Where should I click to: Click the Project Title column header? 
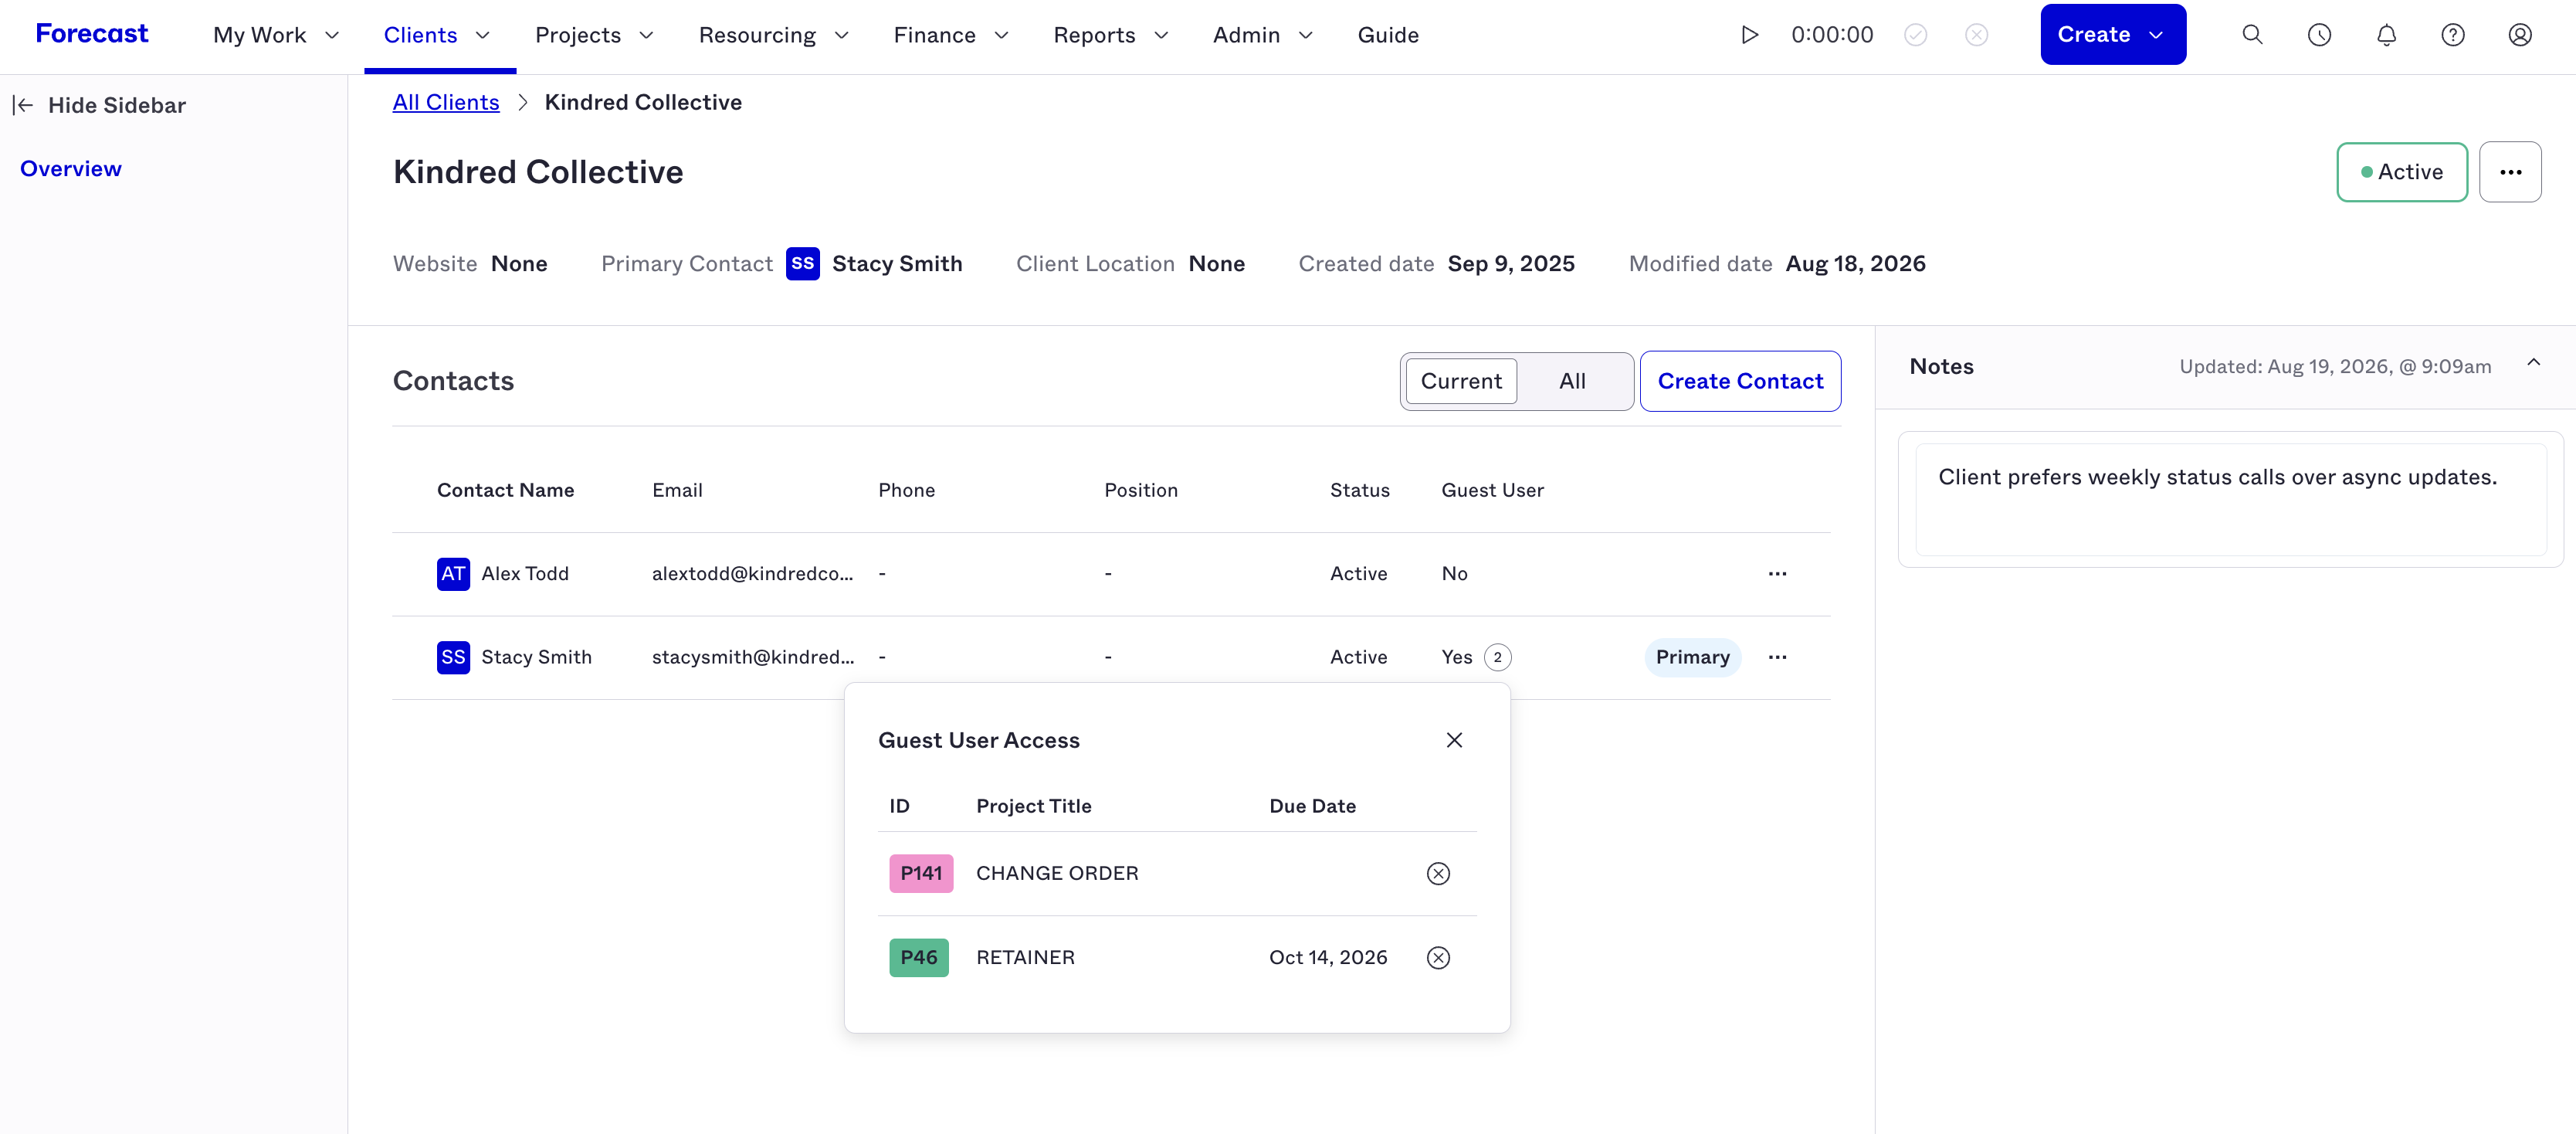click(1033, 806)
